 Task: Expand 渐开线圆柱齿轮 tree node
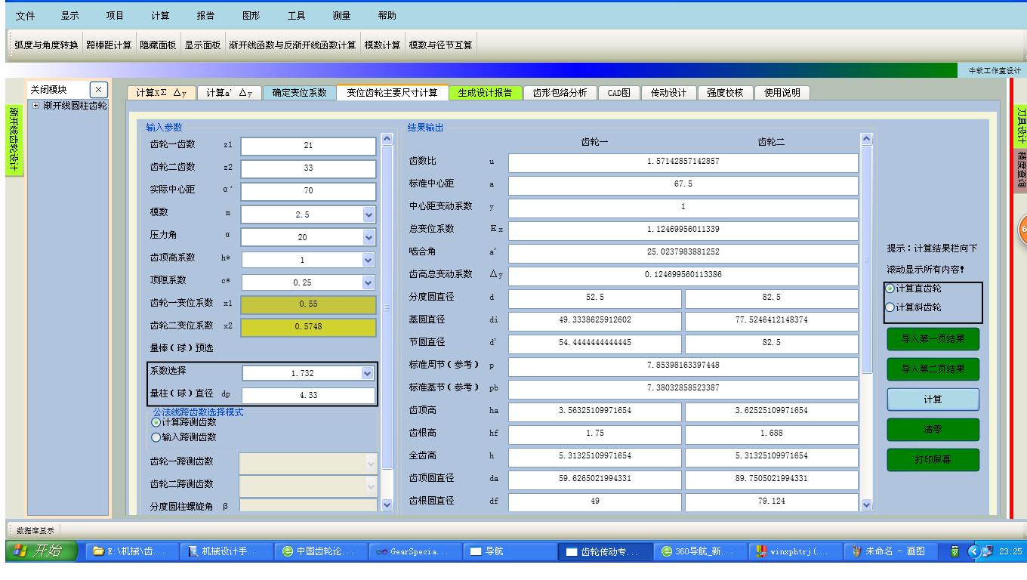click(36, 105)
